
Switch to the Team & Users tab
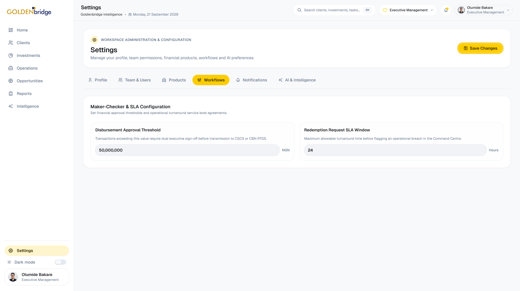point(135,80)
